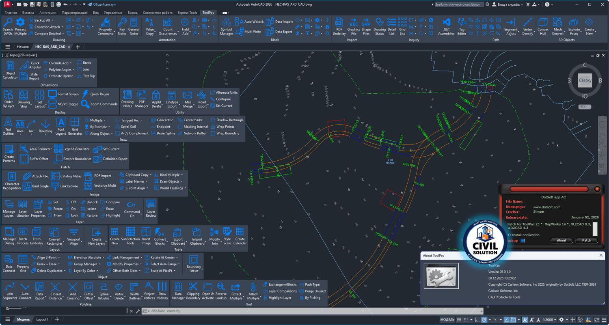Switch to the Вставка ribbon tab
Screen dimensions: 609x325
point(28,13)
